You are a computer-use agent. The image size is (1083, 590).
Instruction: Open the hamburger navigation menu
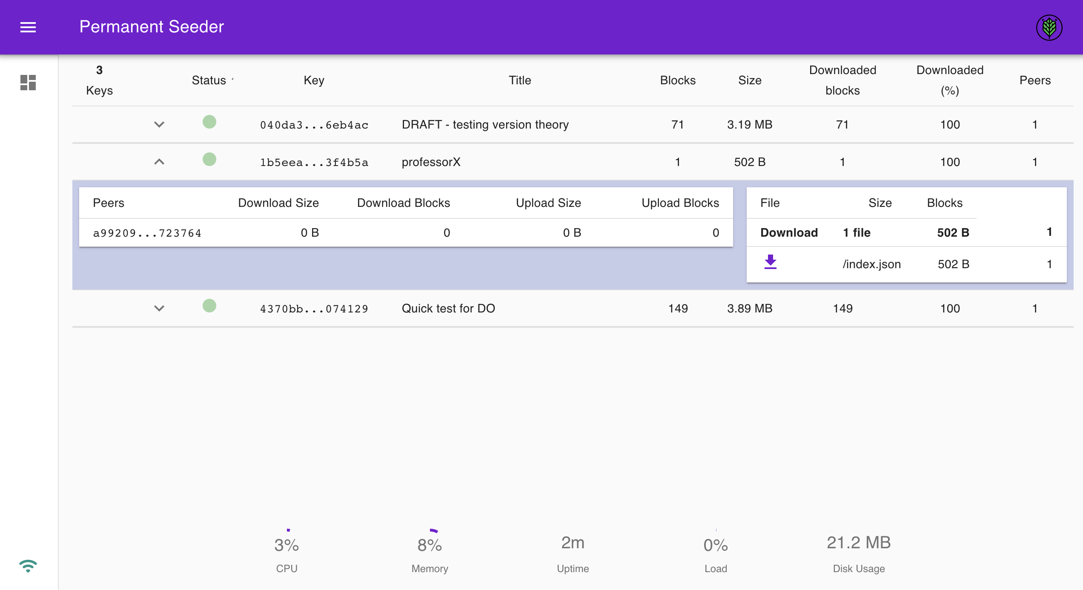pyautogui.click(x=28, y=27)
